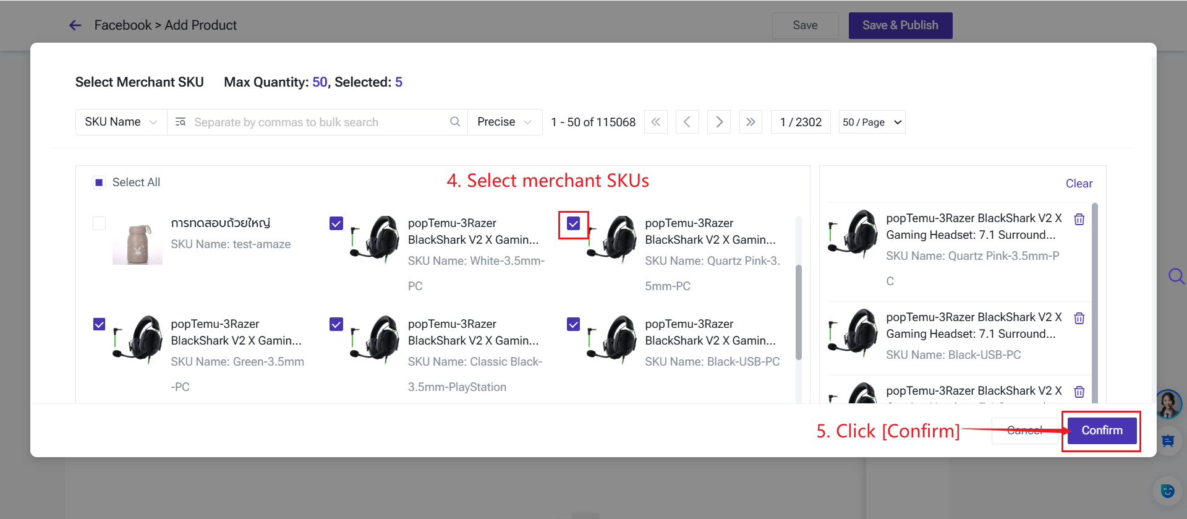Screen dimensions: 1187x519
Task: Click the SKU bulk search input field
Action: click(x=317, y=122)
